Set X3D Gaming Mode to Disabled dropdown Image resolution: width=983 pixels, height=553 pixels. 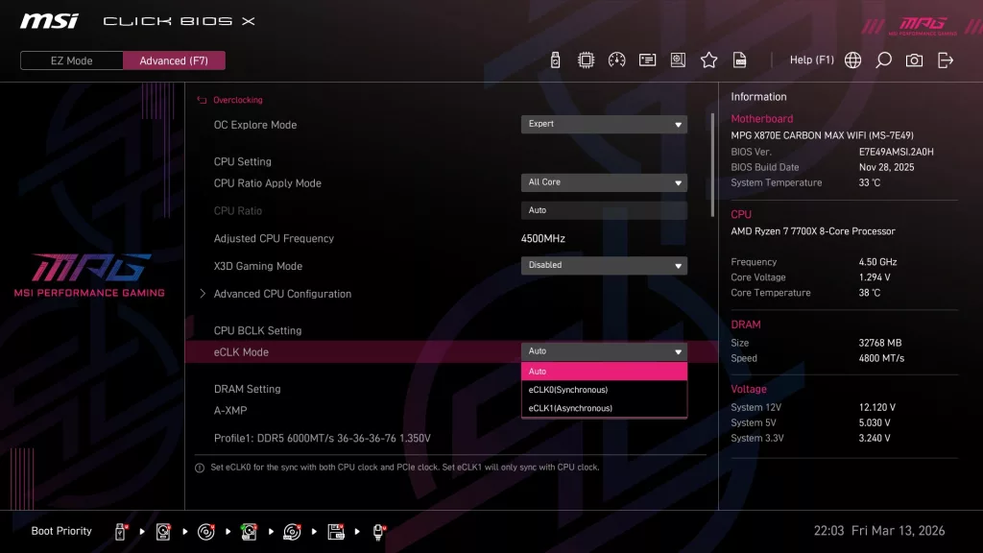[604, 265]
